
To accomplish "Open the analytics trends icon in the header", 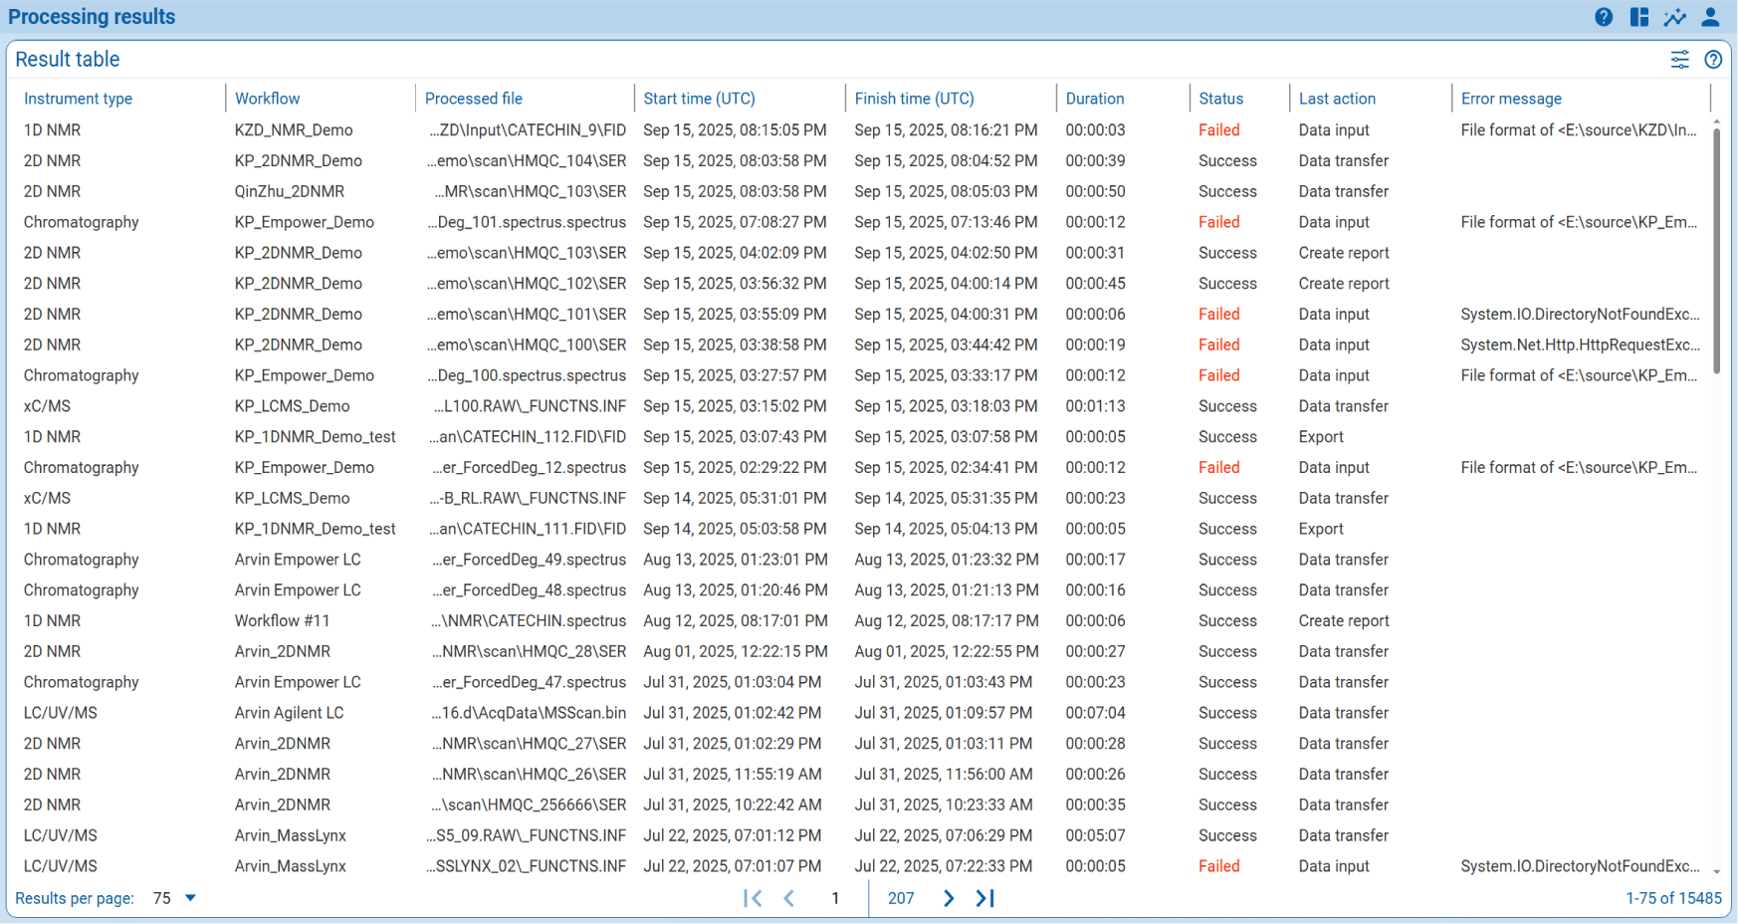I will [x=1674, y=17].
